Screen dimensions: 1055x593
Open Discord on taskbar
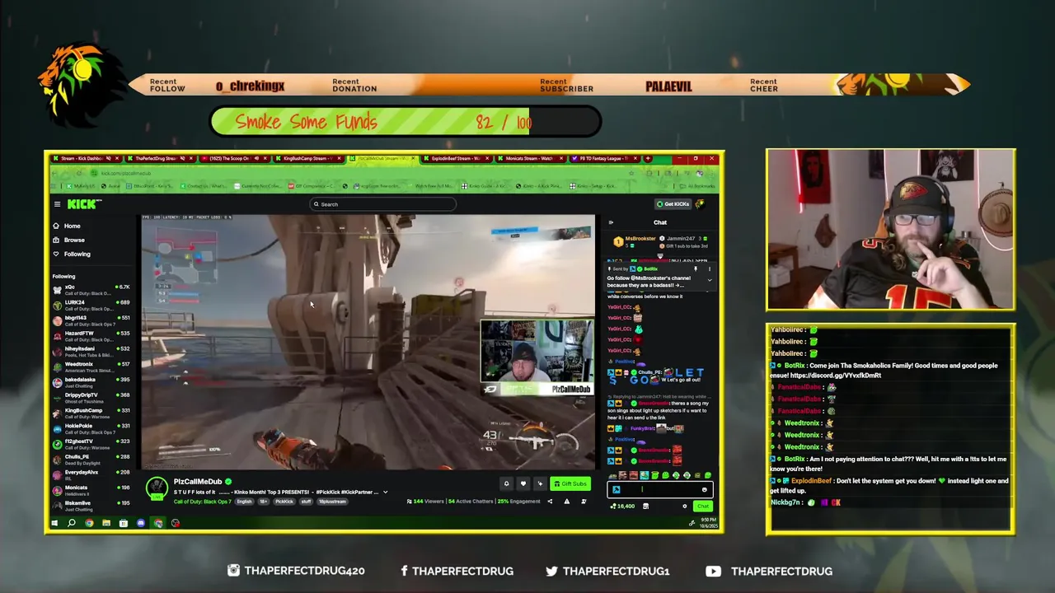coord(141,523)
